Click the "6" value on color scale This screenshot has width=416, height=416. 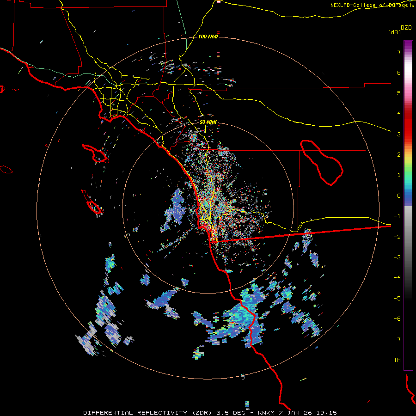399,73
